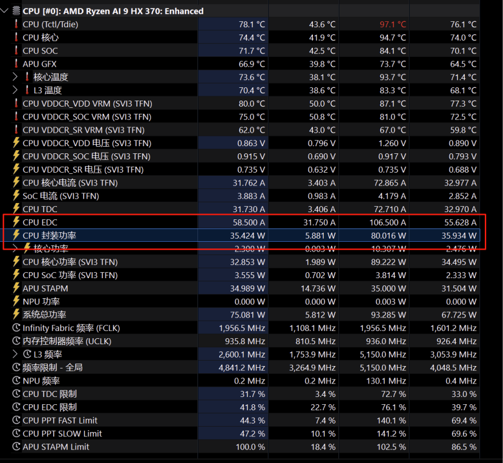
Task: Select the CPU SOC temperature row
Action: pos(240,50)
